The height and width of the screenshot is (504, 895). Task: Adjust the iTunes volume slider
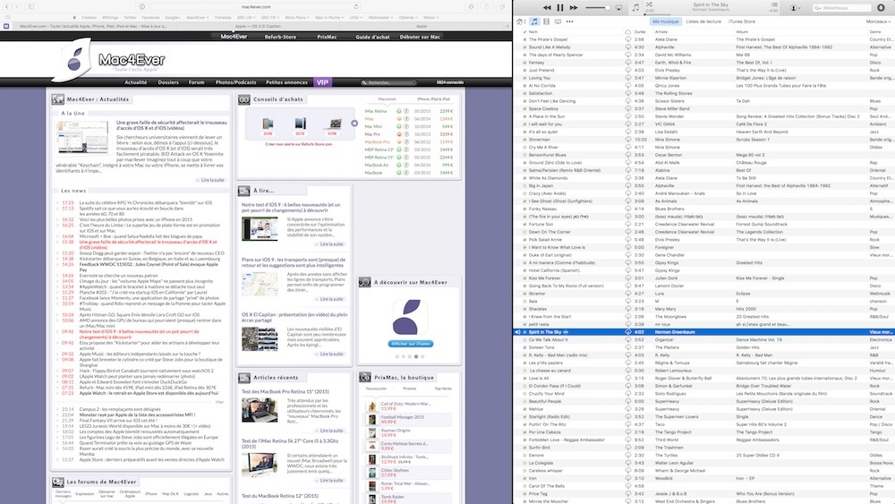click(598, 8)
